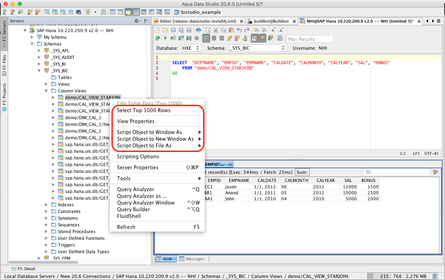This screenshot has width=445, height=280.
Task: Click the F5: Detail button
Action: coord(24,269)
